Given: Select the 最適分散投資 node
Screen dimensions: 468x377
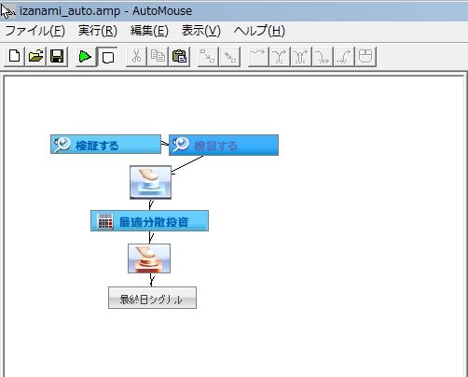Looking at the screenshot, I should point(149,220).
